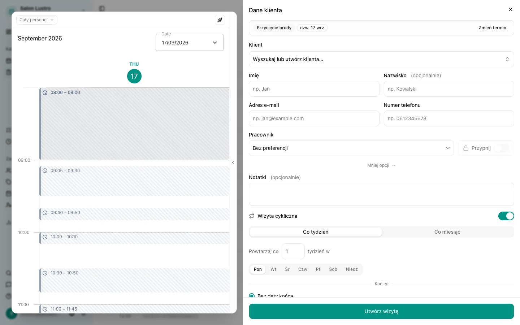Click the clock icon on 10:00 – 10:10 slot
The image size is (520, 325).
click(45, 237)
